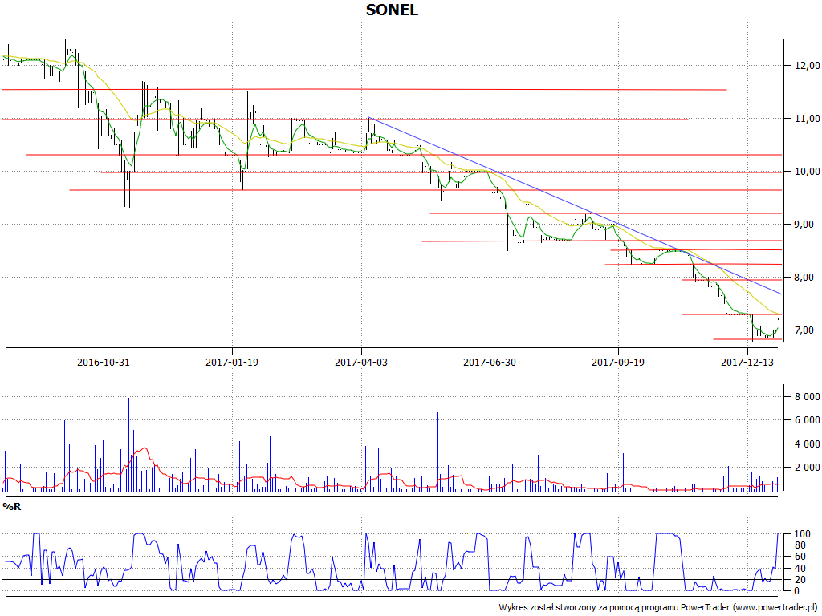Click the 10,00 price axis label

coord(807,172)
